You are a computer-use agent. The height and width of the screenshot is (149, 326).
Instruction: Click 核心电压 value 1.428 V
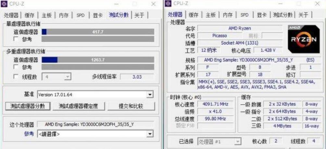[268, 50]
